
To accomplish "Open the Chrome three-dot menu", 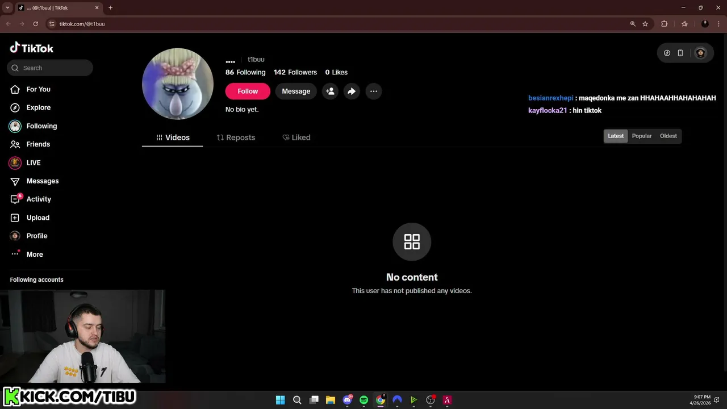I will [718, 24].
